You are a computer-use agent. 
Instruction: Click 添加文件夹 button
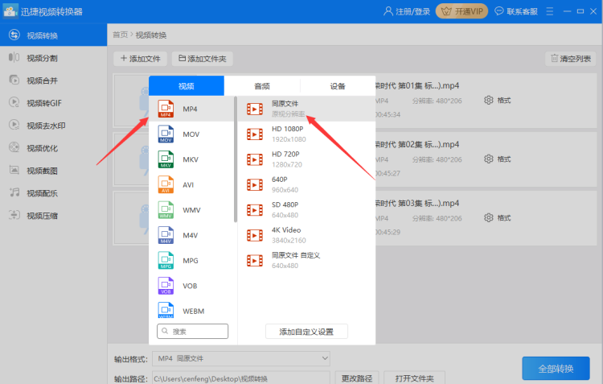tap(203, 59)
